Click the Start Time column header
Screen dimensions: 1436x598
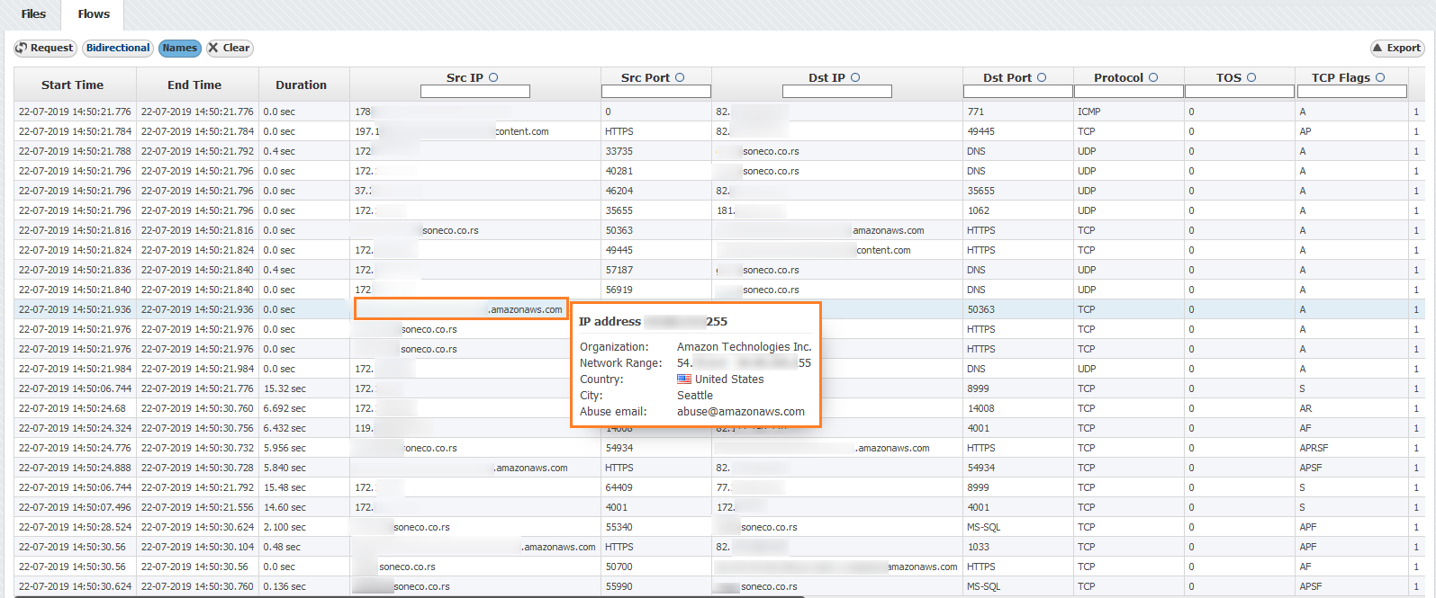tap(72, 85)
